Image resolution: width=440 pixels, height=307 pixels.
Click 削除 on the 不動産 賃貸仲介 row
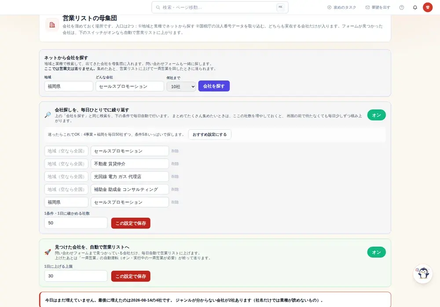point(175,164)
